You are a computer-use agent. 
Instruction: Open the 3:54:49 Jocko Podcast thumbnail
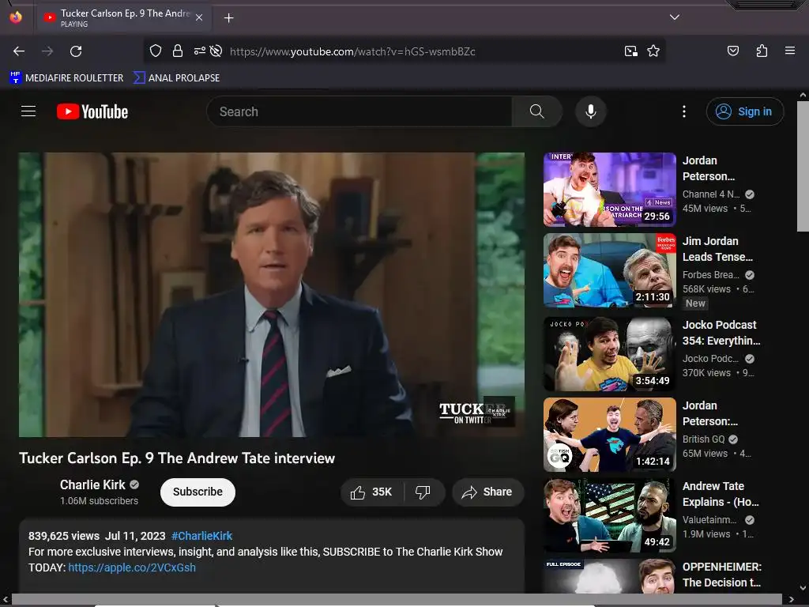(610, 354)
